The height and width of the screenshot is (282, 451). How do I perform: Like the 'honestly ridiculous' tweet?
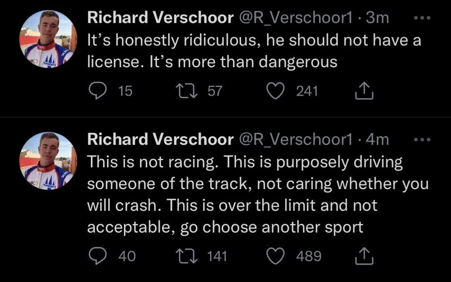click(x=275, y=91)
